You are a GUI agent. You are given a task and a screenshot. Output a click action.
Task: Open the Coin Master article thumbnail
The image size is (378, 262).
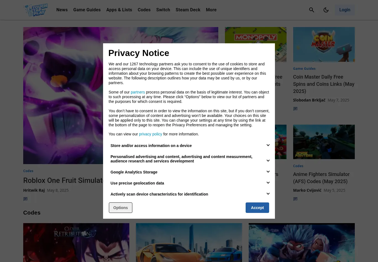click(324, 44)
